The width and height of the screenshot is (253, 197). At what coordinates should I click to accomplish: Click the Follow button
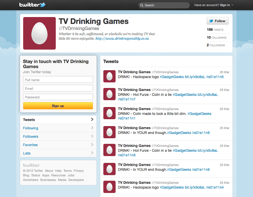(x=218, y=21)
